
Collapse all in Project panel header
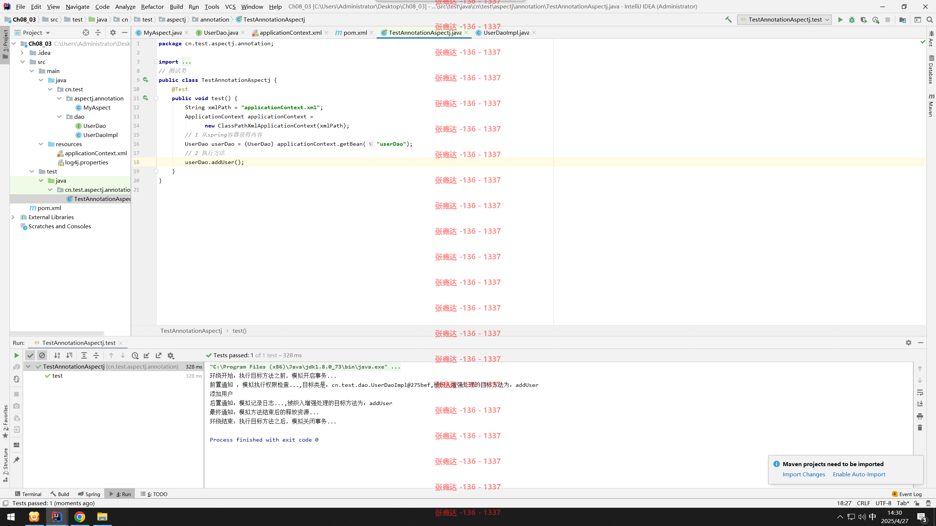(98, 33)
